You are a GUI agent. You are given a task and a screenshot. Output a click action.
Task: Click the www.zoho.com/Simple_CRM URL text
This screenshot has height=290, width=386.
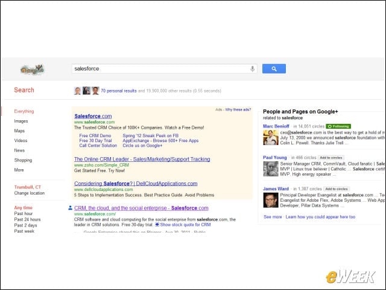101,165
